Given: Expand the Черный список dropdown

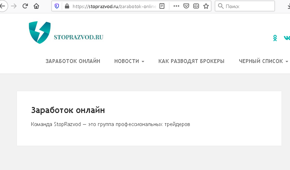Looking at the screenshot, I should [263, 61].
